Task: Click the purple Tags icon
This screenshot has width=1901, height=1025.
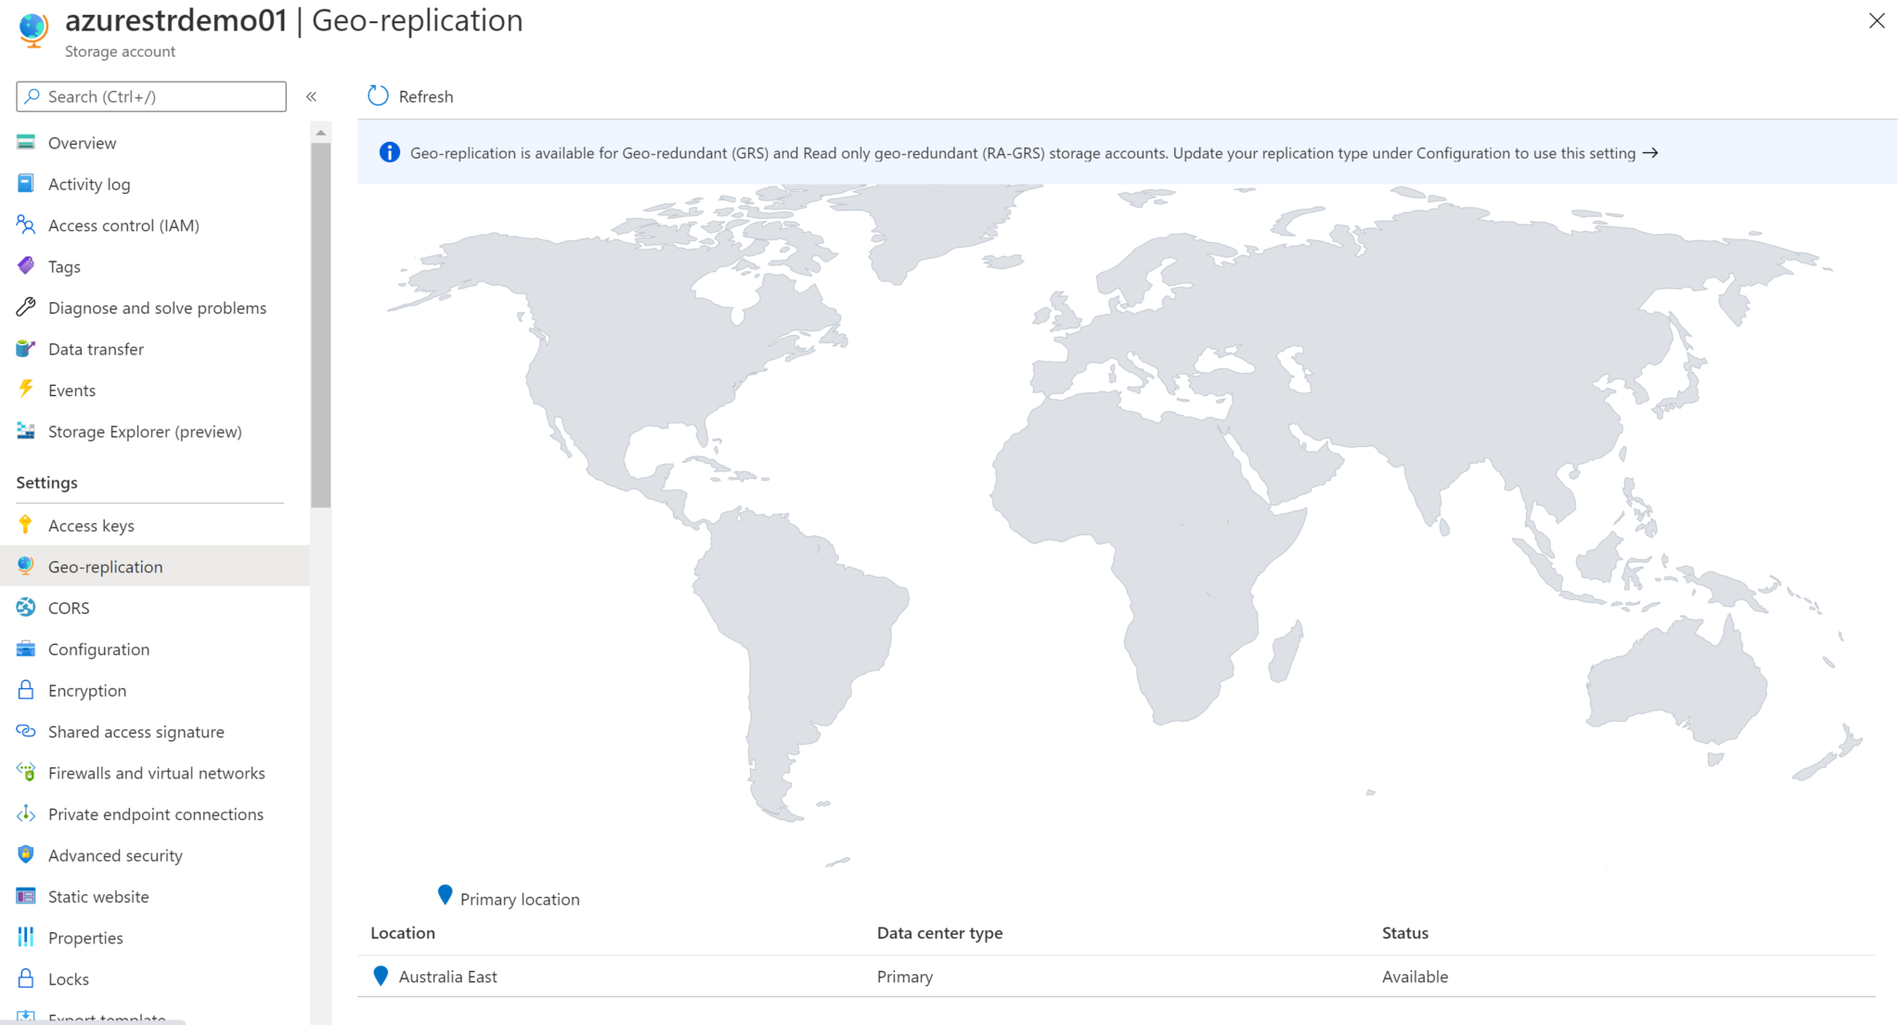Action: click(x=26, y=266)
